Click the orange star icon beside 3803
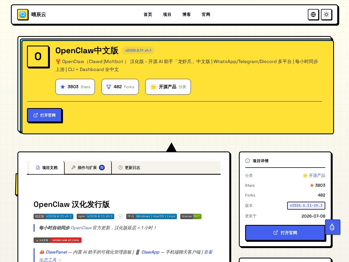 [x=312, y=185]
